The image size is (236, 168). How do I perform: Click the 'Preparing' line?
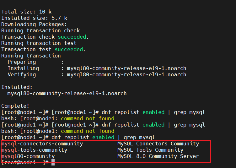click(36, 62)
